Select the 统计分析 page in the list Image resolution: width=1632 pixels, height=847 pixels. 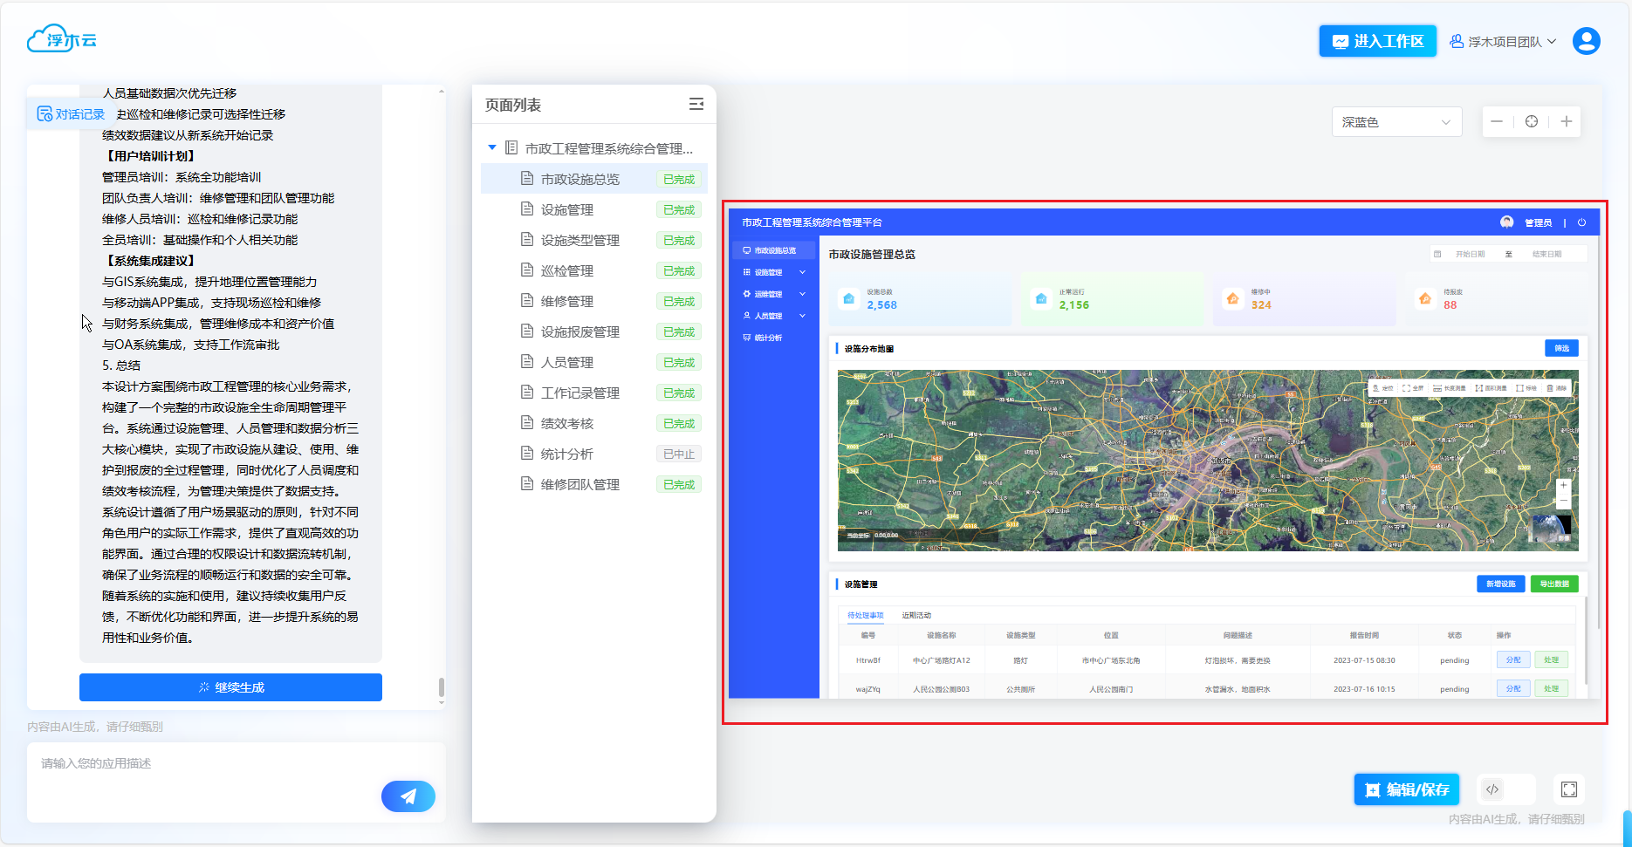click(x=567, y=454)
